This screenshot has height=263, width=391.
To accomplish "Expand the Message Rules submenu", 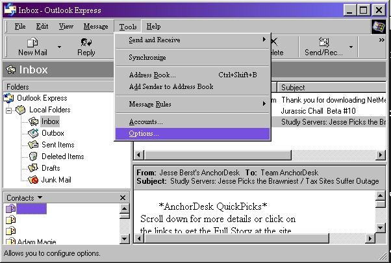I will [264, 103].
